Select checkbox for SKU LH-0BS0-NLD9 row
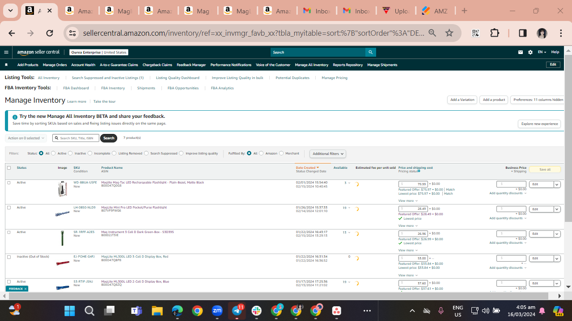This screenshot has height=321, width=572. (9, 208)
